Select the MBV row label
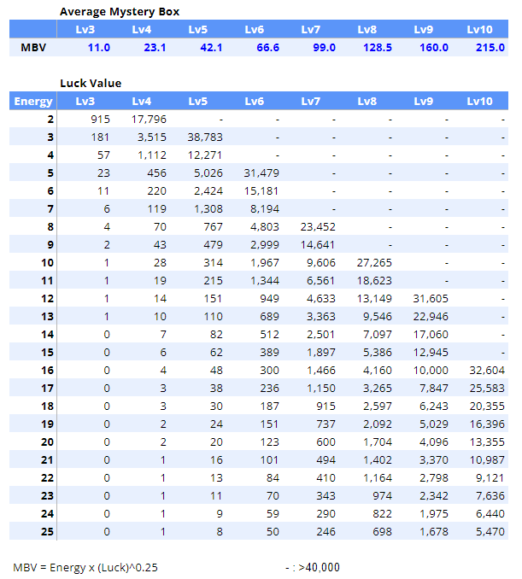Screen dimensions: 522x579 [33, 48]
